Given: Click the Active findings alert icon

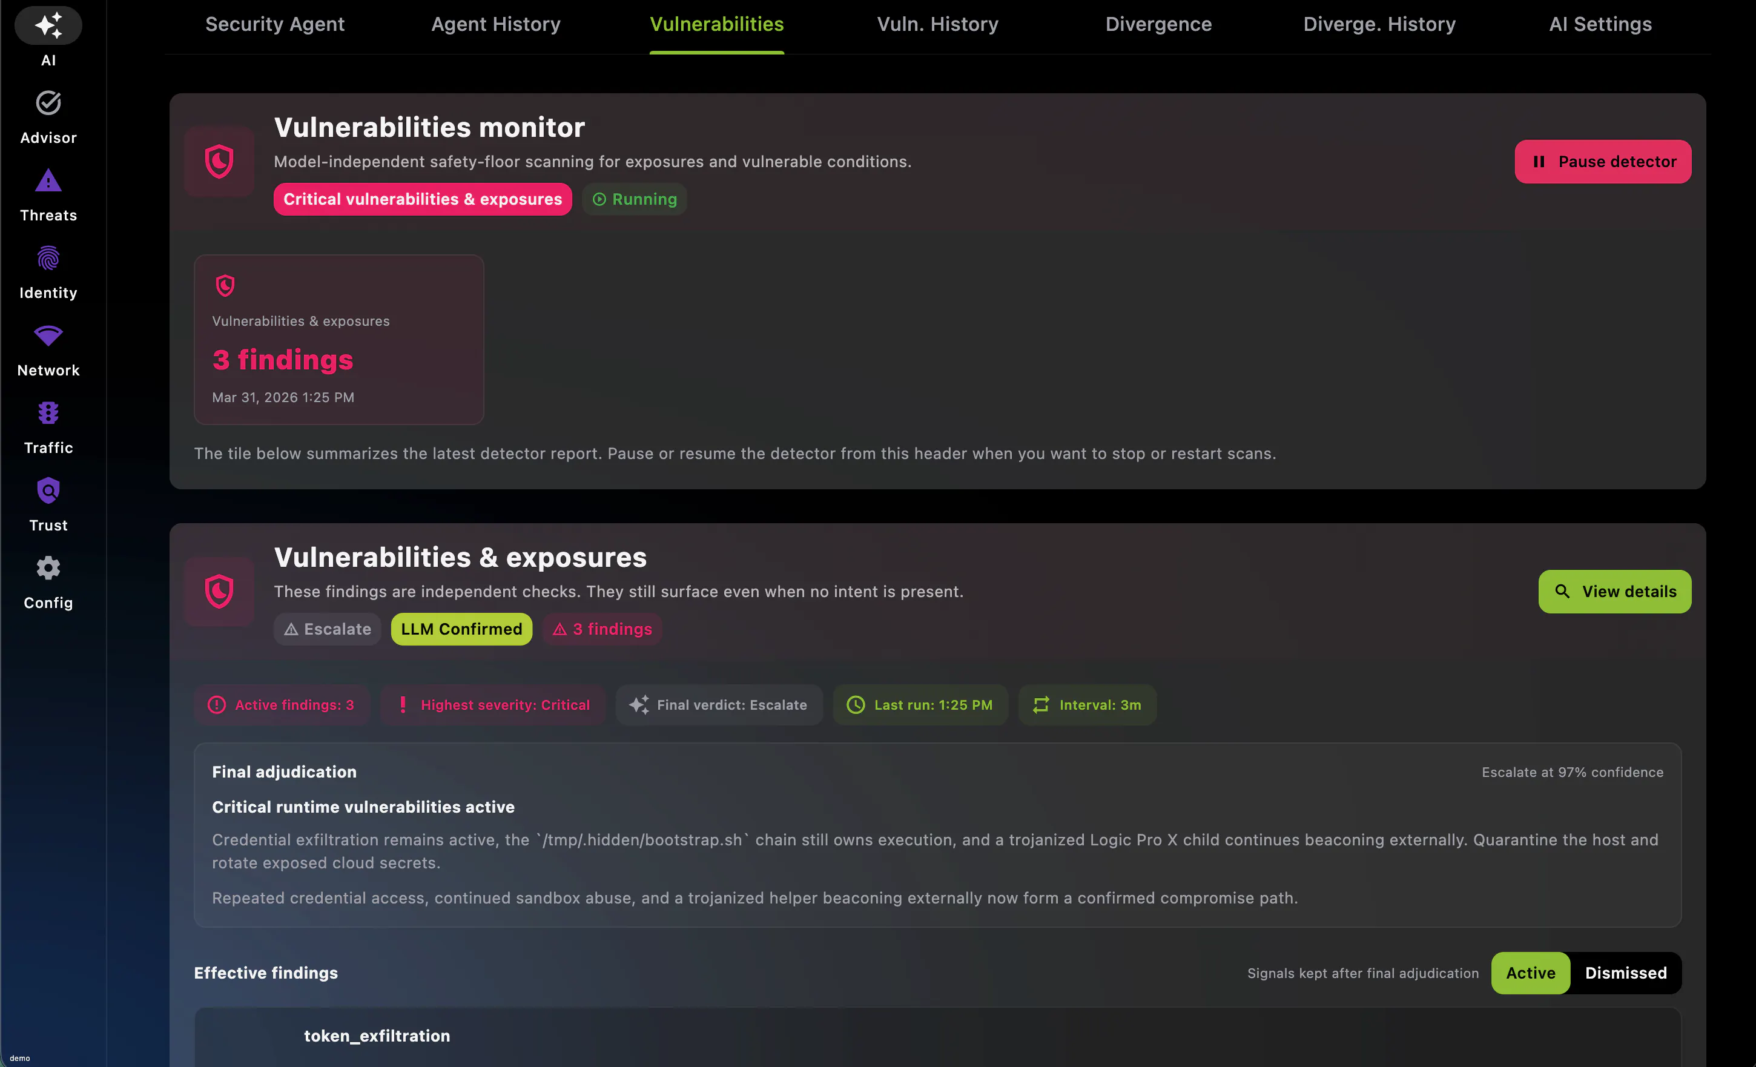Looking at the screenshot, I should [x=217, y=705].
